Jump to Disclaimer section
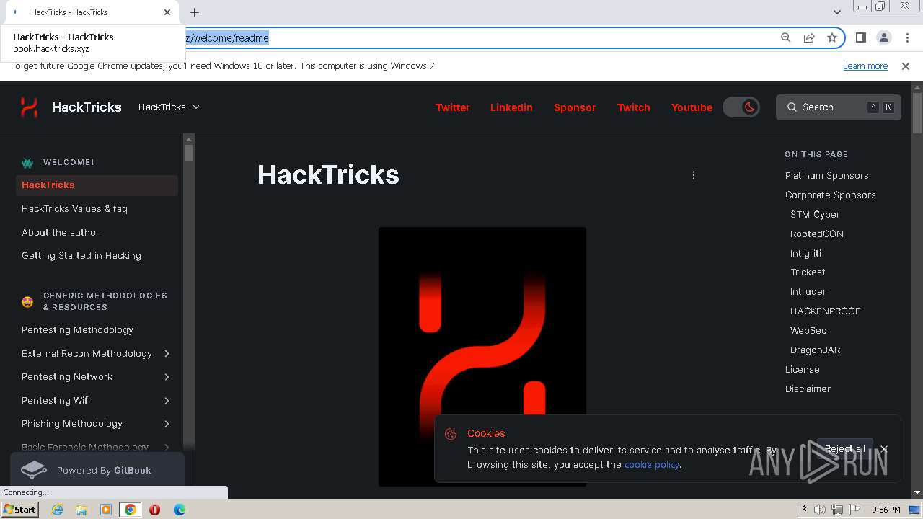This screenshot has width=923, height=519. 808,389
